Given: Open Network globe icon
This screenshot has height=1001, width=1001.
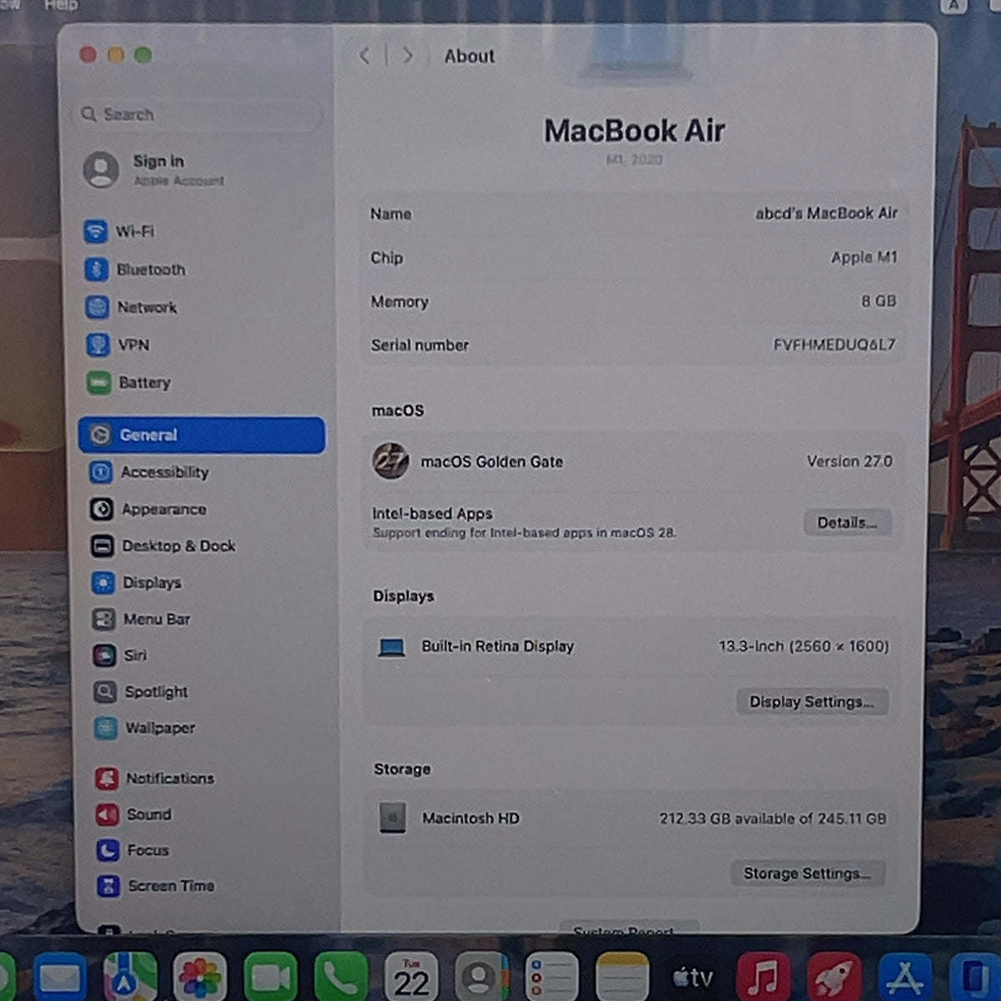Looking at the screenshot, I should pyautogui.click(x=98, y=307).
